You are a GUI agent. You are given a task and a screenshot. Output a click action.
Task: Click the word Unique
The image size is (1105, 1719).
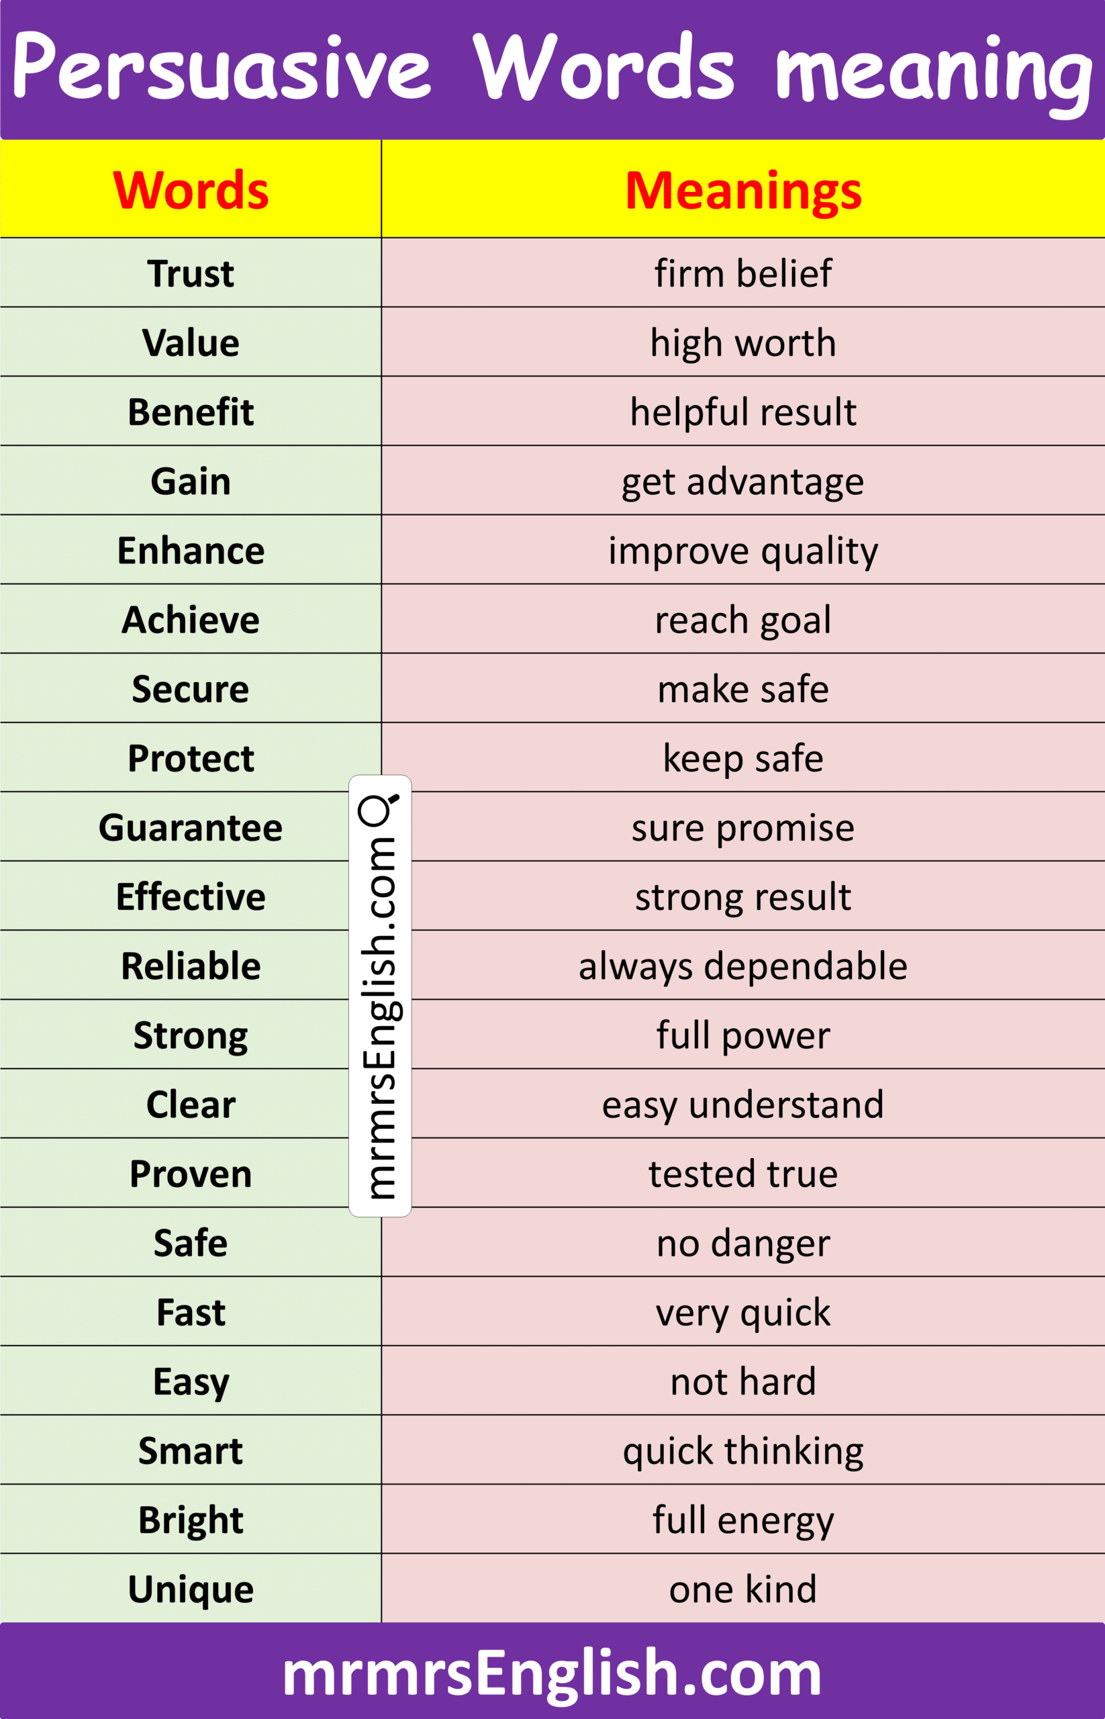191,1589
